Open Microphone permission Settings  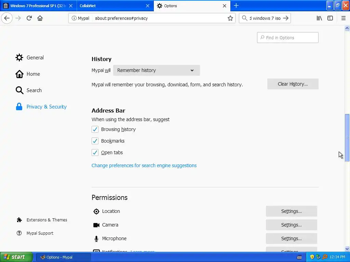(x=292, y=238)
